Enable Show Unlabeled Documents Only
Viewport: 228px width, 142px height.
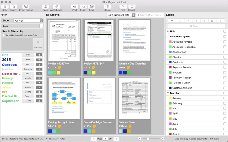click(x=3, y=35)
